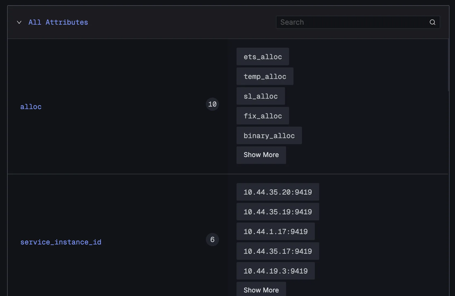This screenshot has height=296, width=455.
Task: Select the sl_alloc value tag
Action: click(261, 96)
